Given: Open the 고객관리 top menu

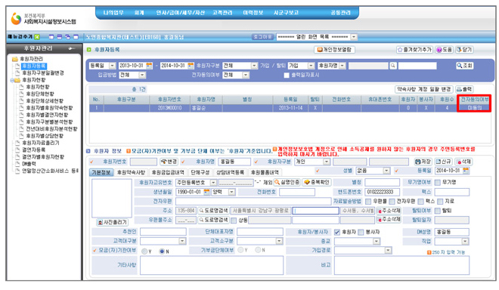Looking at the screenshot, I should click(x=222, y=13).
